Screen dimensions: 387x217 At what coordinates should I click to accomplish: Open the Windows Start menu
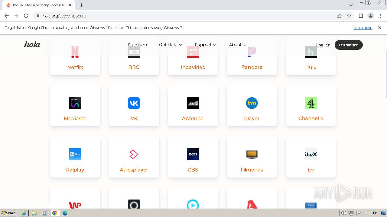(8, 213)
